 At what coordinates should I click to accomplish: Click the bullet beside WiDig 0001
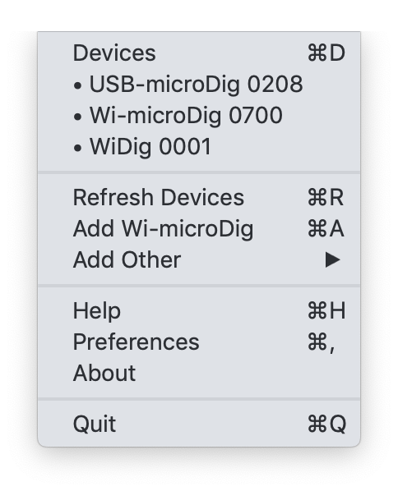77,148
